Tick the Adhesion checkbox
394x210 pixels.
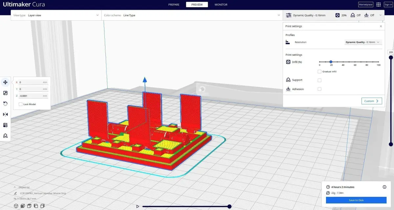(319, 89)
